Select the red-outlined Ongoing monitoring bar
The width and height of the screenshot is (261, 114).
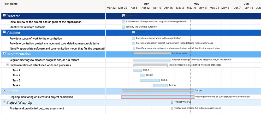(158, 97)
